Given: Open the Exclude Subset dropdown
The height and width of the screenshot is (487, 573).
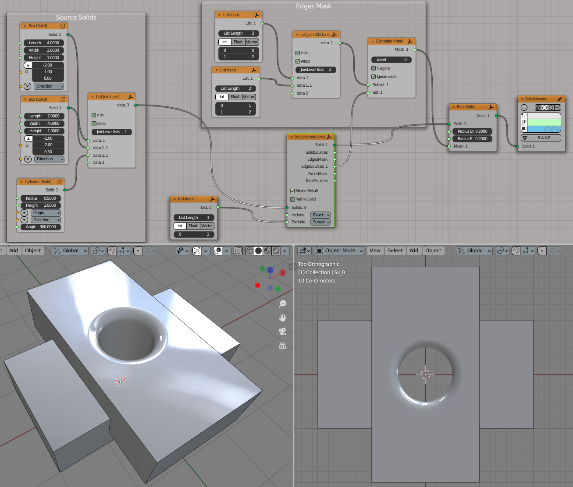Looking at the screenshot, I should [320, 222].
